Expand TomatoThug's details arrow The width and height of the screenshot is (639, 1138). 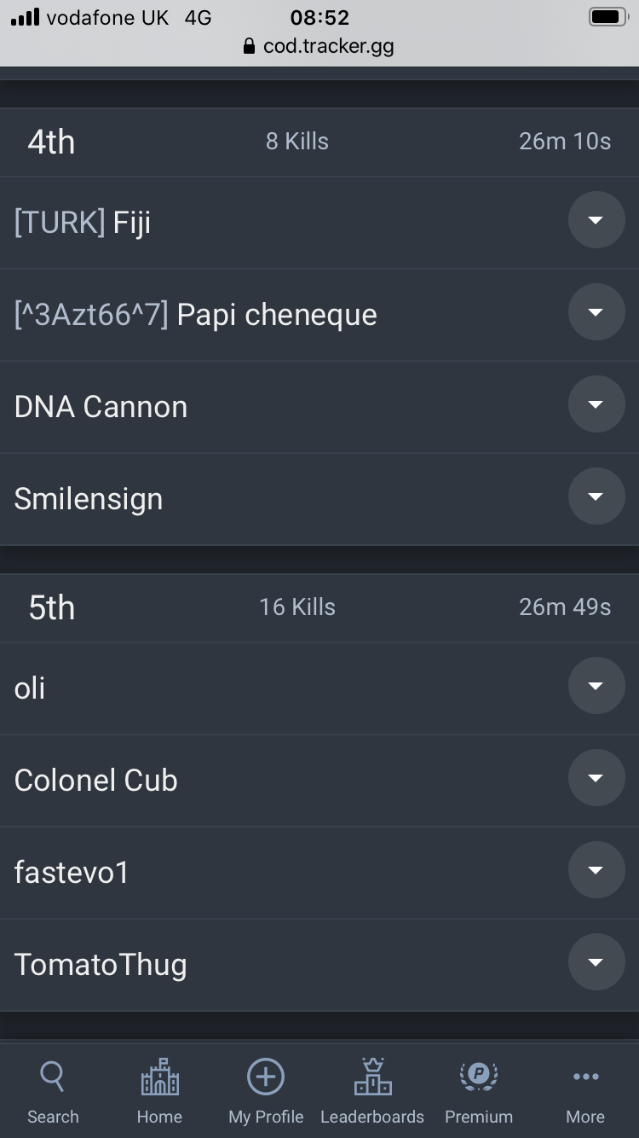[x=596, y=962]
